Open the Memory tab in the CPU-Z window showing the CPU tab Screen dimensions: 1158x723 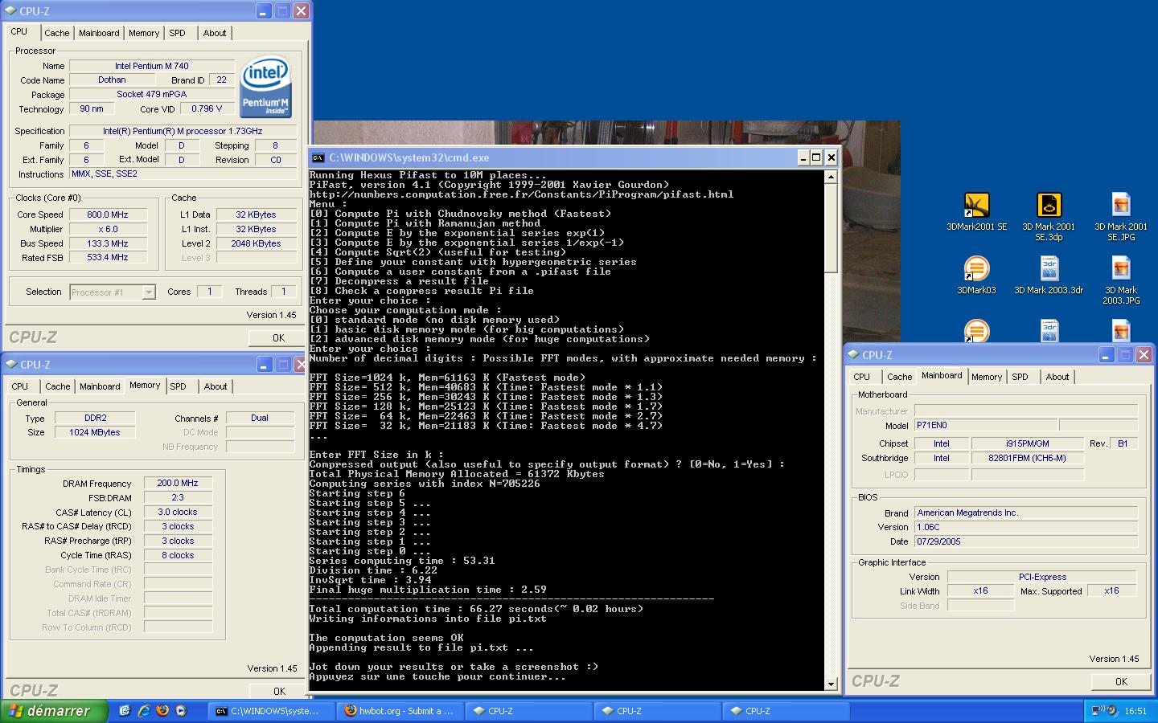tap(144, 33)
